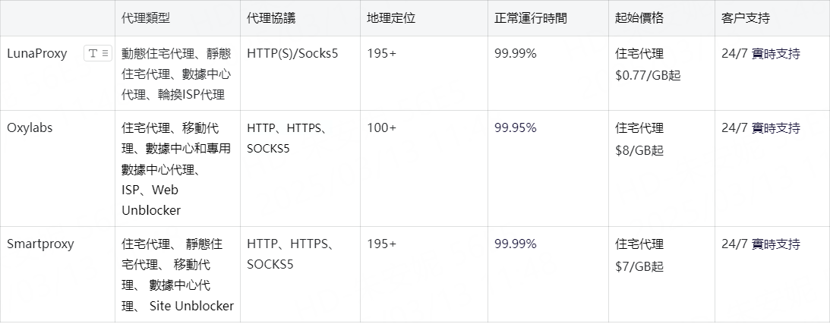The image size is (830, 324).
Task: Click the LunaProxy row name cell
Action: (58, 74)
